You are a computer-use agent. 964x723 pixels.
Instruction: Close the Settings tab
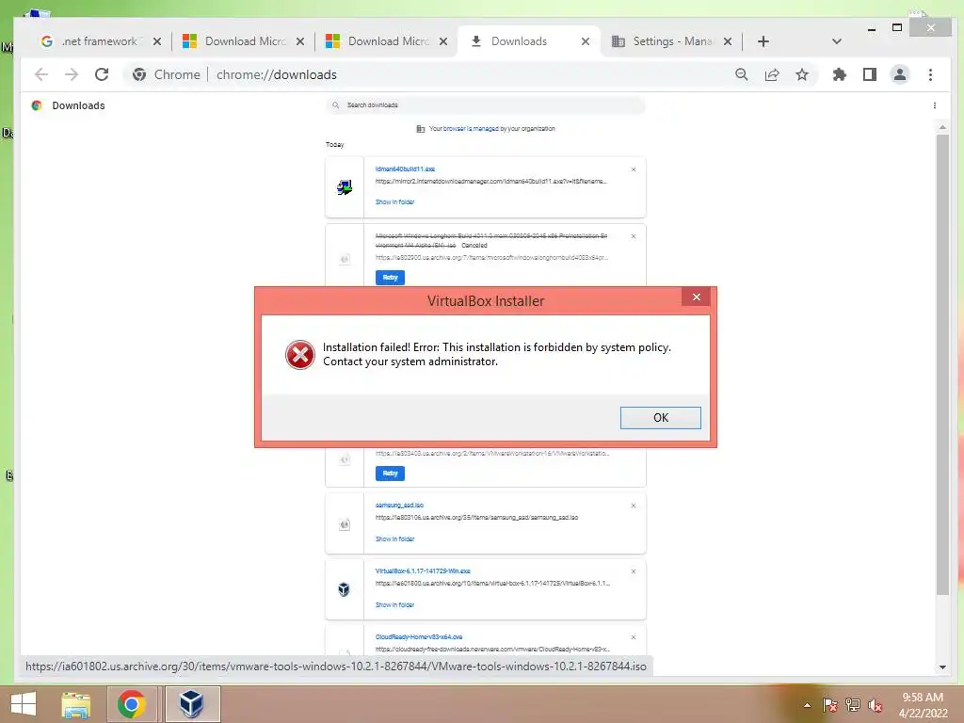coord(728,41)
